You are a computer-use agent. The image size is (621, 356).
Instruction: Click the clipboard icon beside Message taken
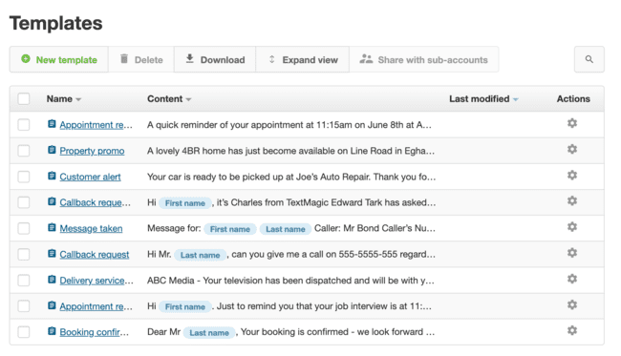click(52, 227)
